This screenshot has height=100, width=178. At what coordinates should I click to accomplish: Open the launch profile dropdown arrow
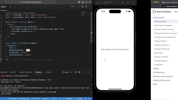click(73, 72)
